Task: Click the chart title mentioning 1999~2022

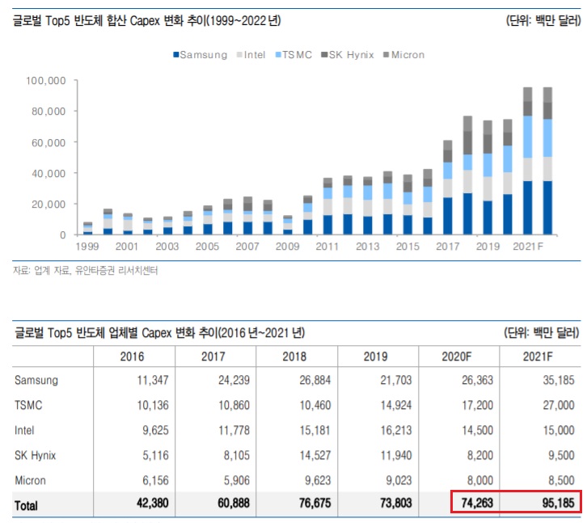Action: 147,20
